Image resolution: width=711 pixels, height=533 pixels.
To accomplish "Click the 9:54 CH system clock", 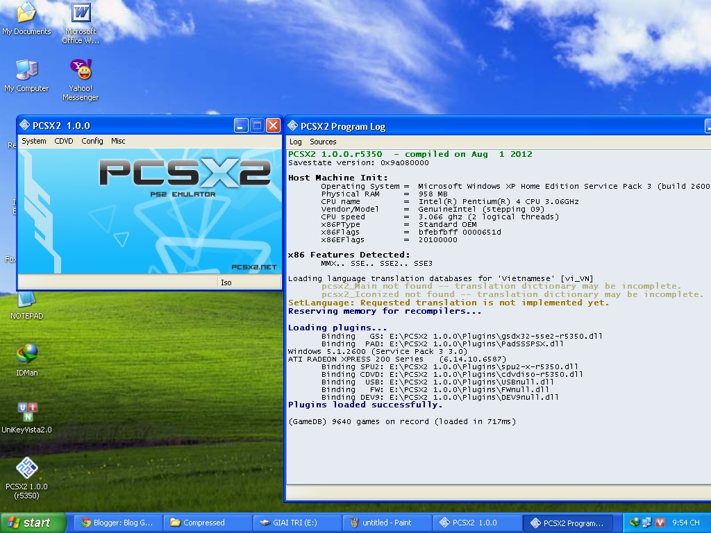I will [x=685, y=523].
